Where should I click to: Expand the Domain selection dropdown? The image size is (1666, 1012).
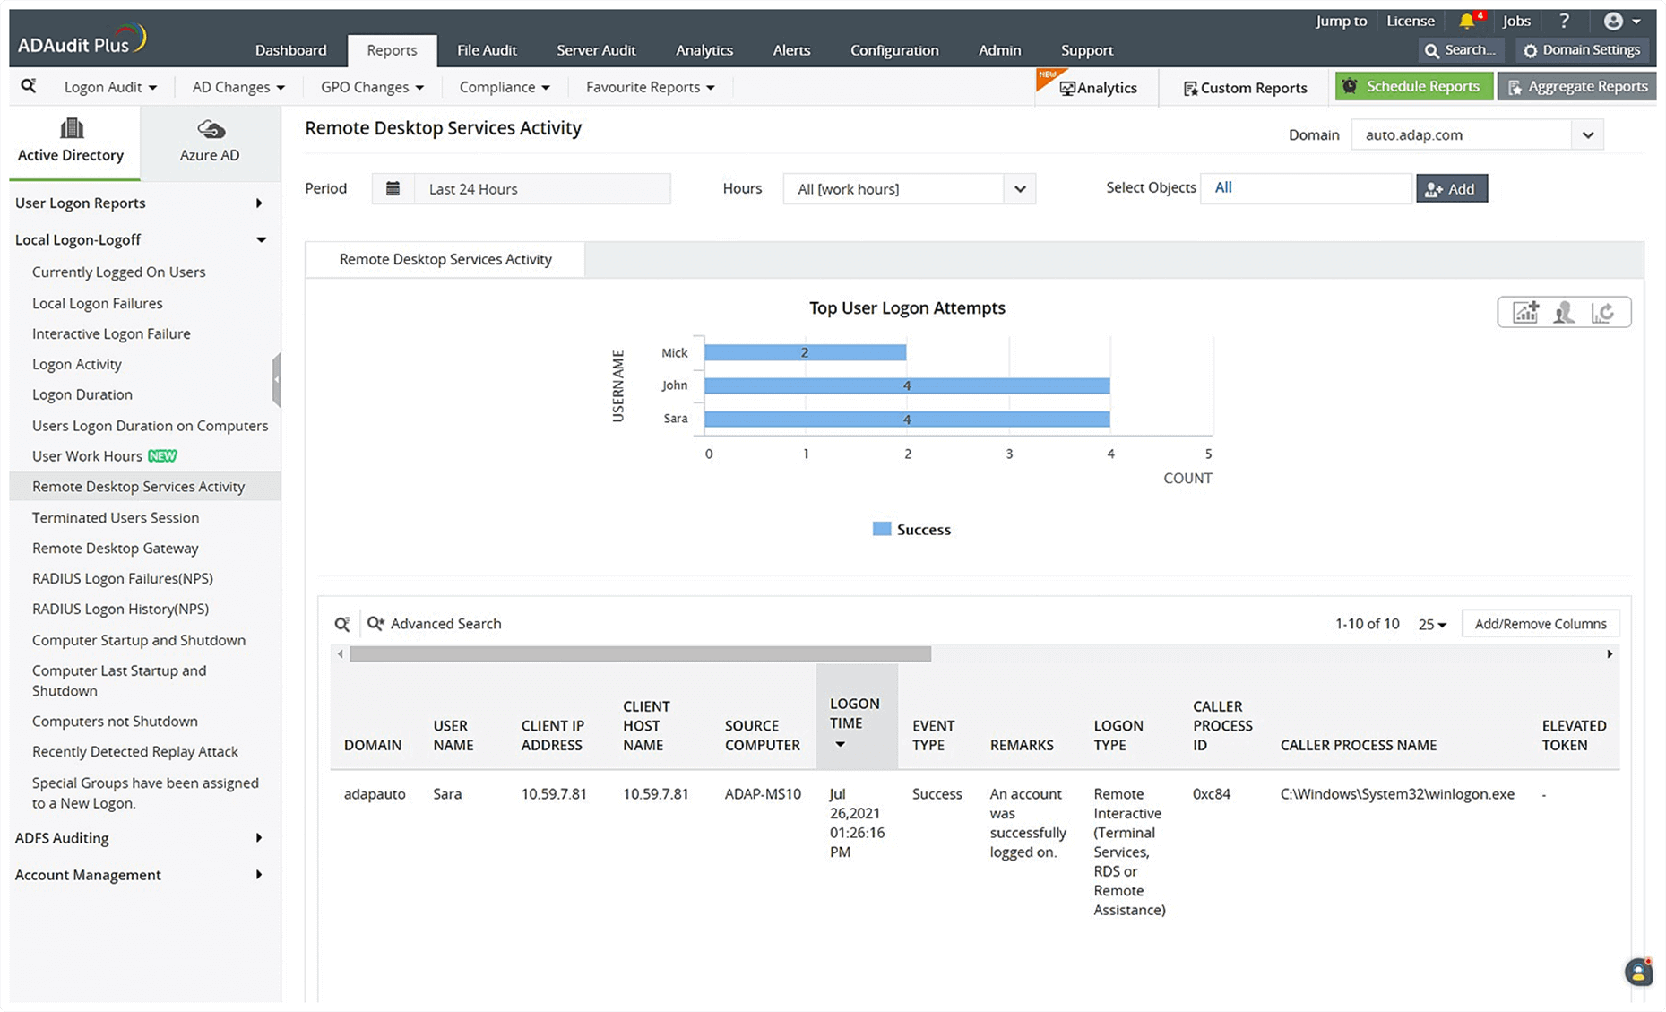point(1587,135)
